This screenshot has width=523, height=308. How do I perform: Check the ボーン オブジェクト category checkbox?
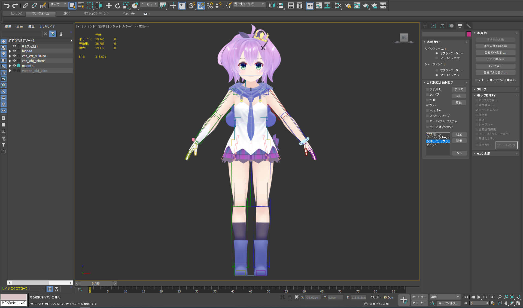click(427, 127)
